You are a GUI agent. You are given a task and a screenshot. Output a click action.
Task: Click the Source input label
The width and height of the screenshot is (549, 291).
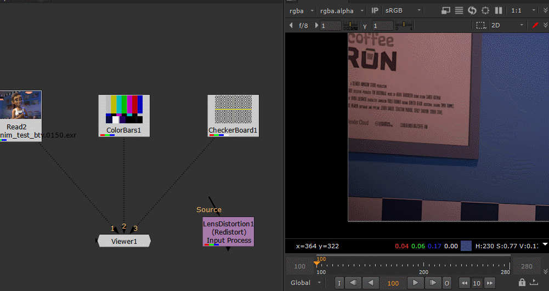208,209
